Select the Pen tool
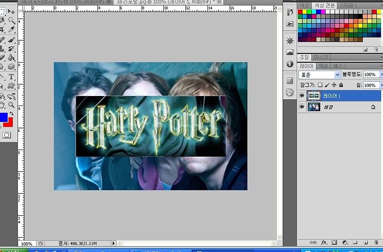This screenshot has width=383, height=252. coord(2,77)
